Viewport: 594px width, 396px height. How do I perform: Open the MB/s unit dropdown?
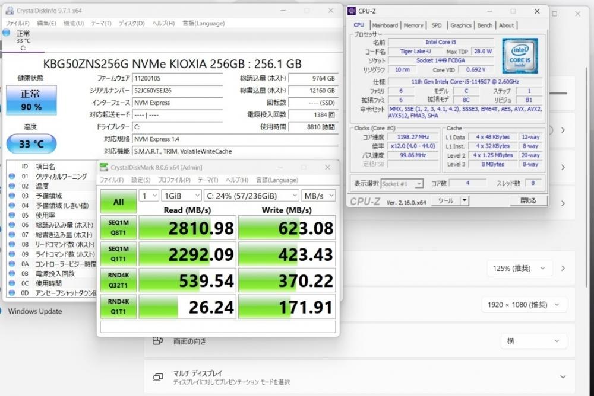pos(318,195)
